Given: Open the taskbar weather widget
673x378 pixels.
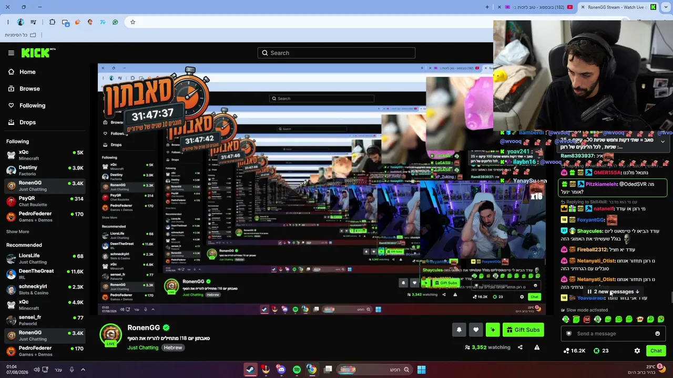Looking at the screenshot, I should click(x=646, y=370).
